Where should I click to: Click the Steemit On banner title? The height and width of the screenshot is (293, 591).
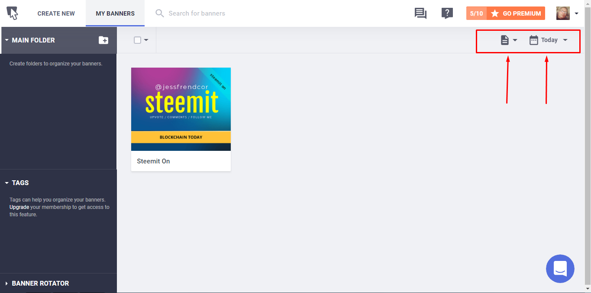(153, 161)
